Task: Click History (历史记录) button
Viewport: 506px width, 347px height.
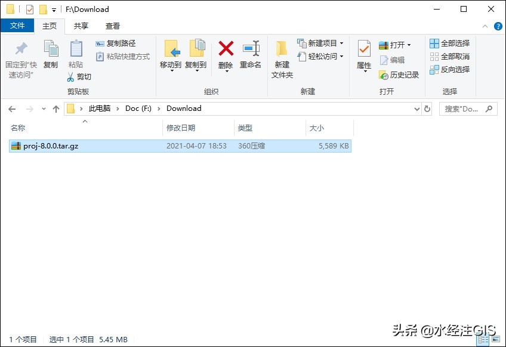Action: 399,75
